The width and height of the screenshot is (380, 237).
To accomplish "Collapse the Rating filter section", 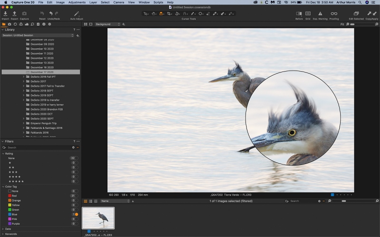I will [3, 154].
